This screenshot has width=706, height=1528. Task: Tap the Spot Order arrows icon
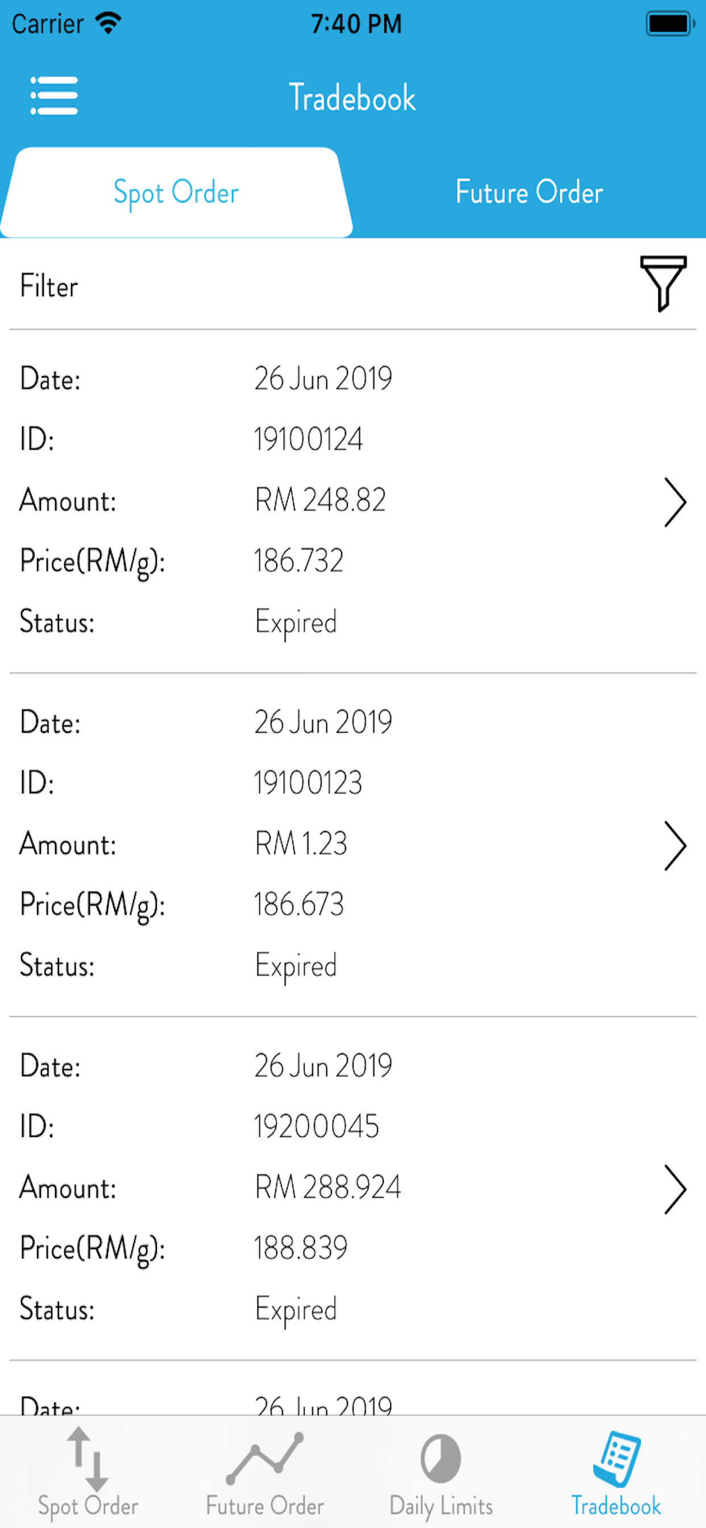click(x=88, y=1459)
